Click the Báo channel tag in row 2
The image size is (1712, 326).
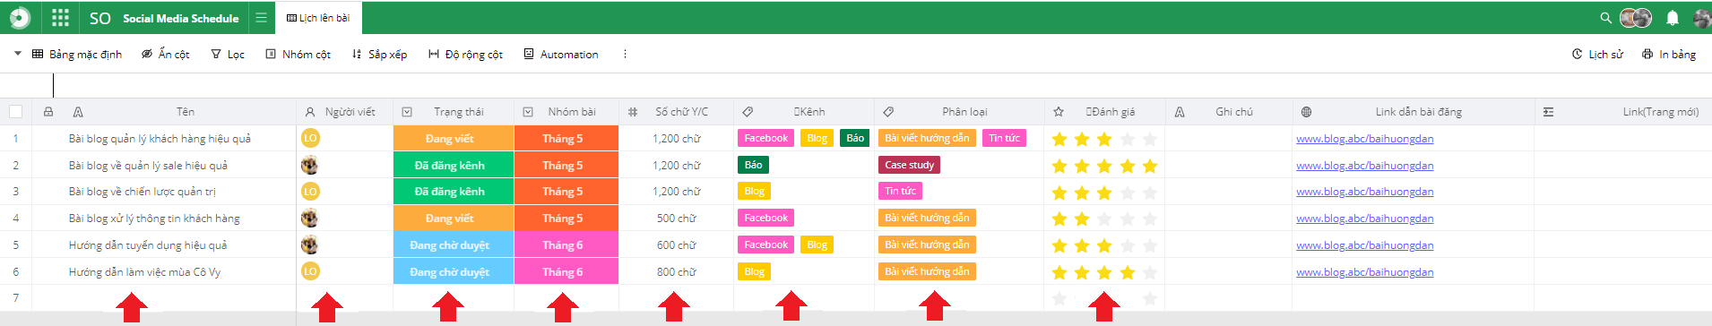pyautogui.click(x=753, y=165)
